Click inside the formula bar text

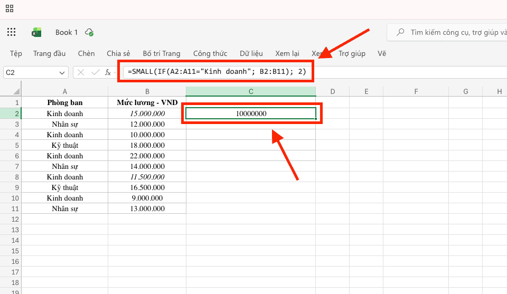pos(217,71)
